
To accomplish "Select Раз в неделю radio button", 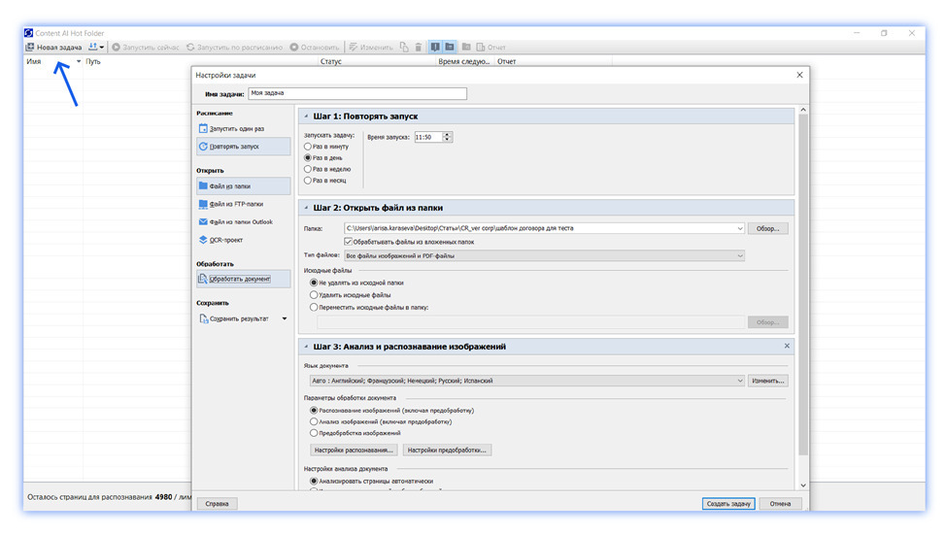I will pyautogui.click(x=308, y=169).
